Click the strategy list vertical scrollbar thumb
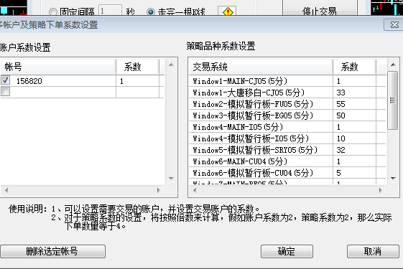Viewport: 403px width, 269px height. pyautogui.click(x=392, y=100)
